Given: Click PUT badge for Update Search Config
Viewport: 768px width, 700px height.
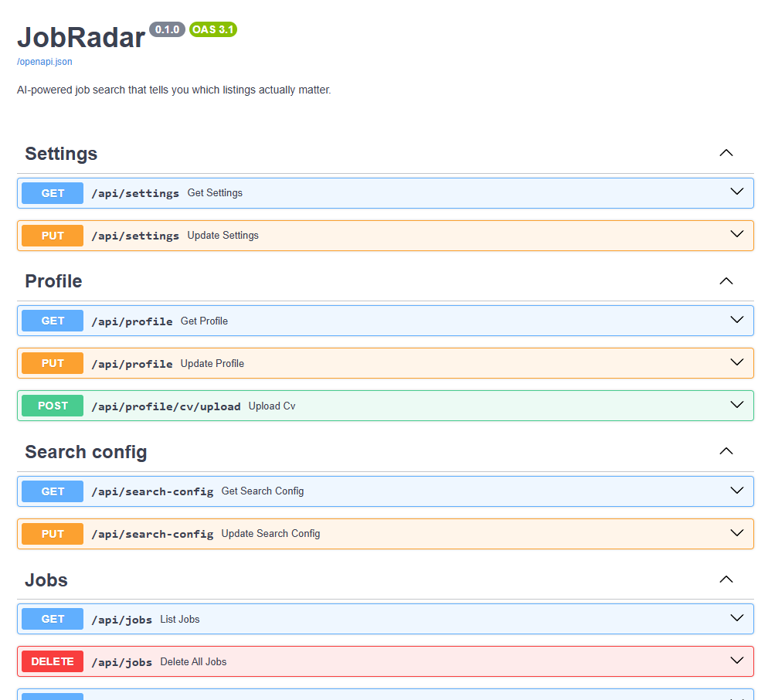Looking at the screenshot, I should click(53, 534).
